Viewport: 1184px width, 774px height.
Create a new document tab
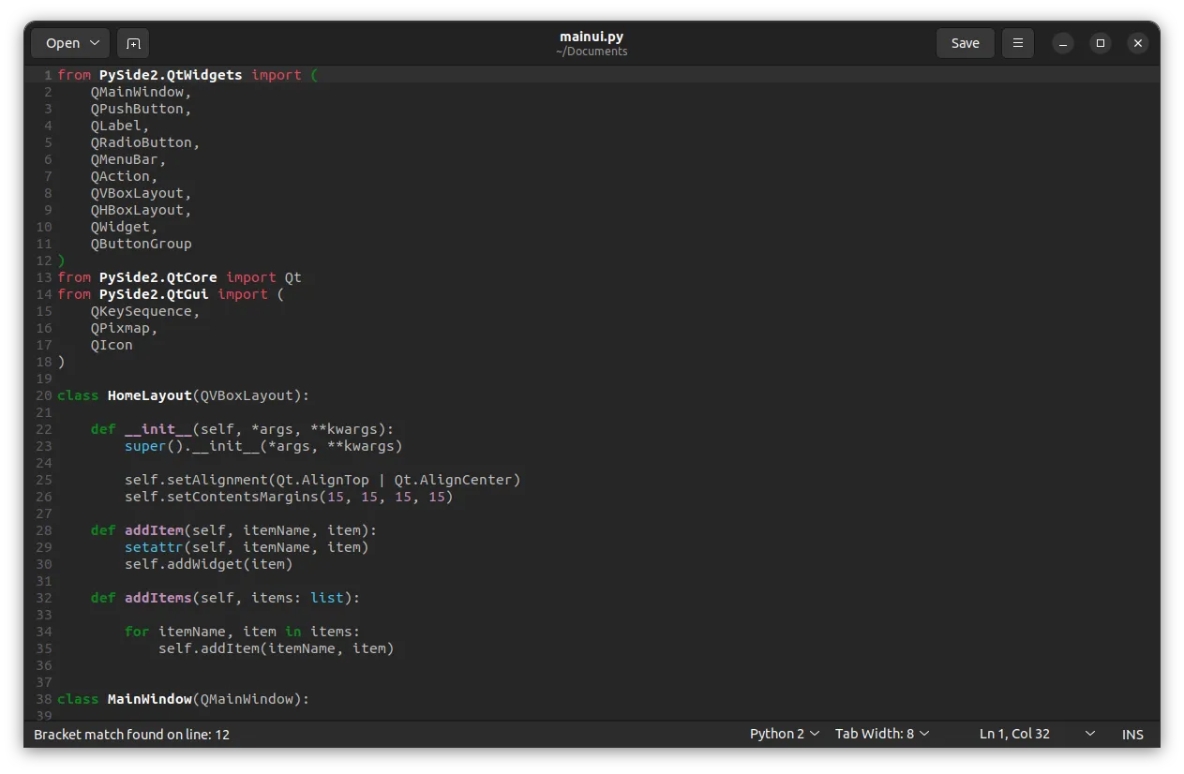133,43
